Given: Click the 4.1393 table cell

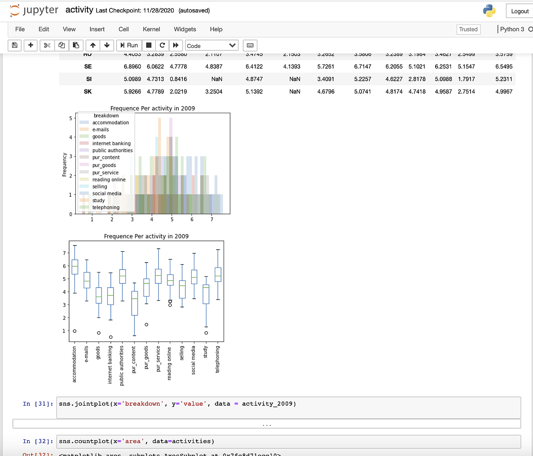Looking at the screenshot, I should tap(292, 67).
